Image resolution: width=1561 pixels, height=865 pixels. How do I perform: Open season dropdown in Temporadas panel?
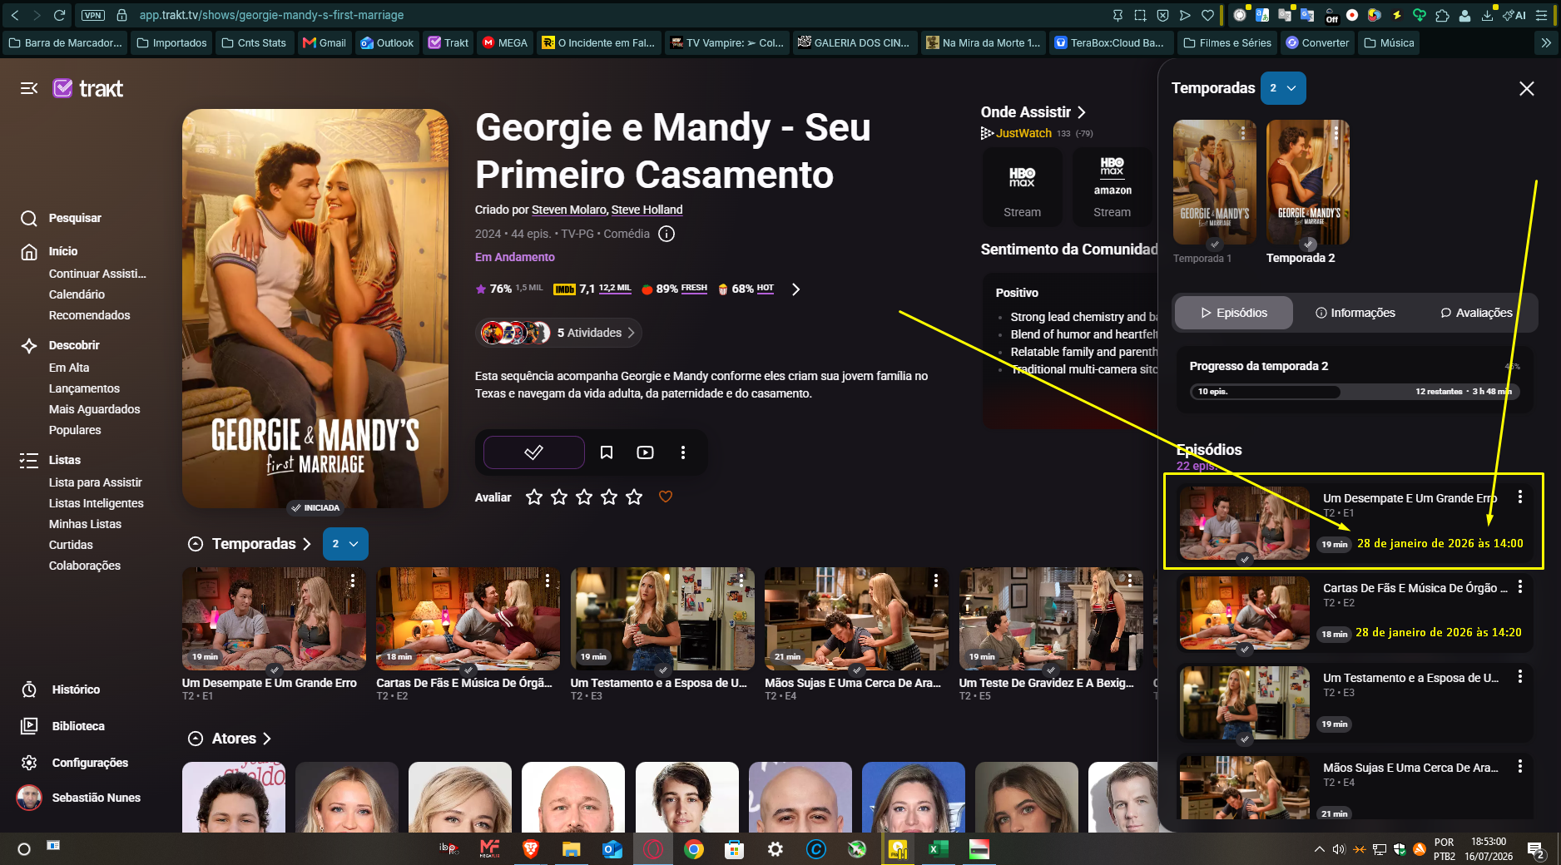1283,88
